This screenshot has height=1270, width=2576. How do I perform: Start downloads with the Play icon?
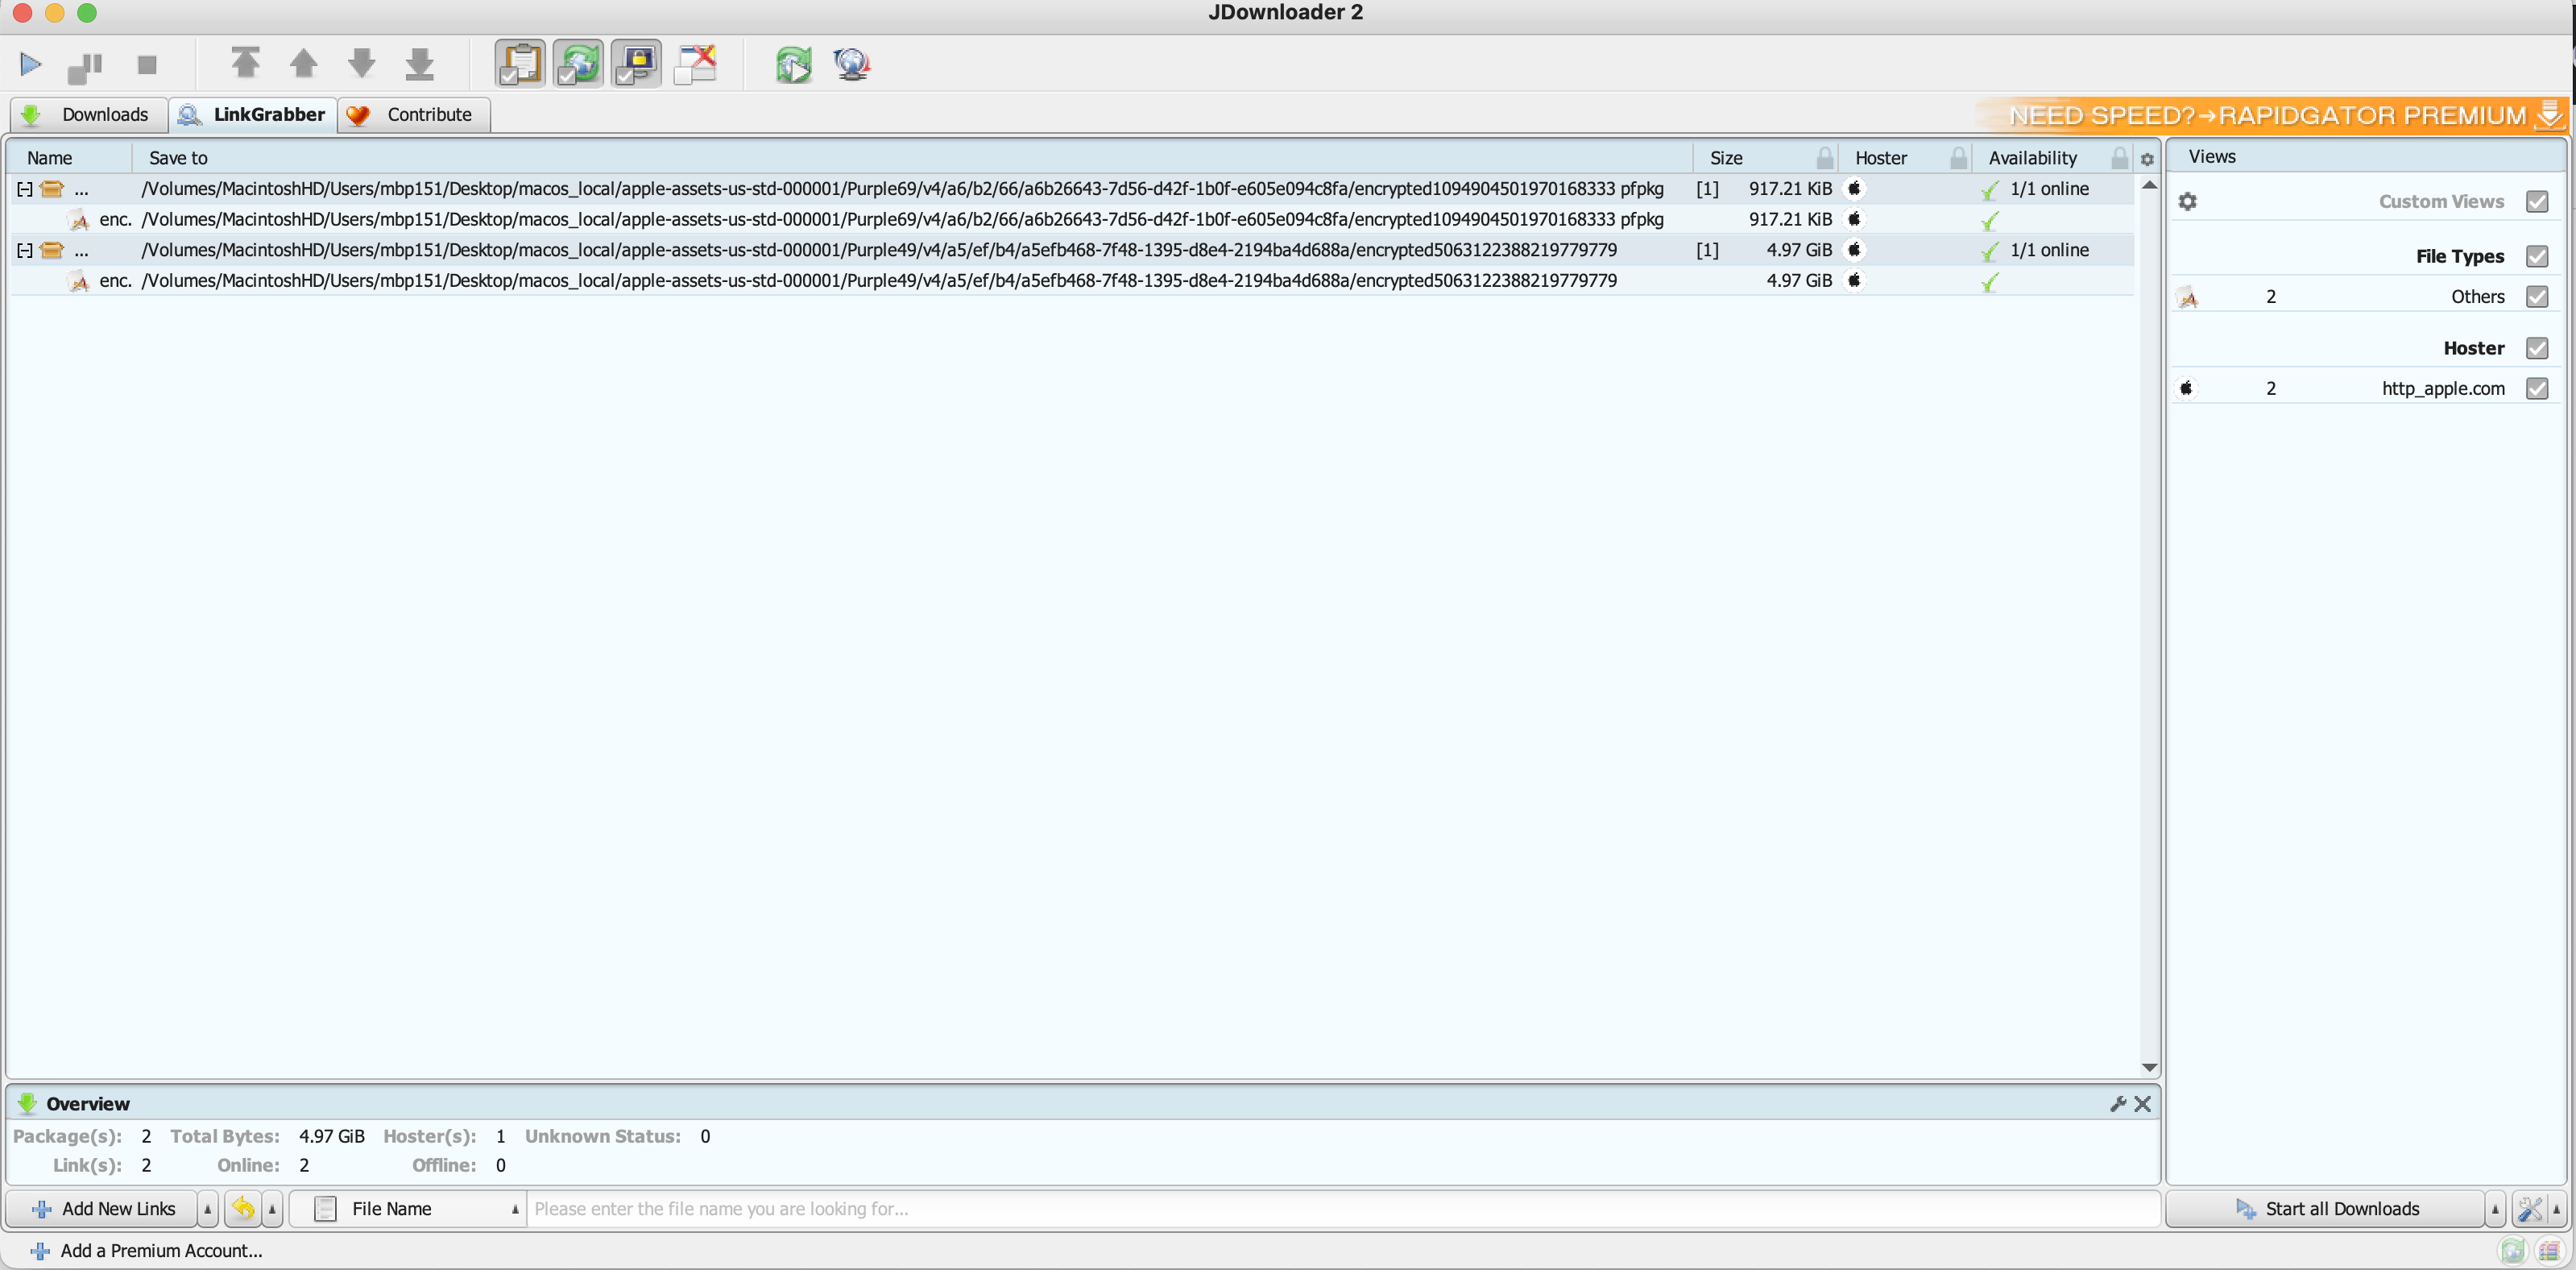(x=30, y=65)
